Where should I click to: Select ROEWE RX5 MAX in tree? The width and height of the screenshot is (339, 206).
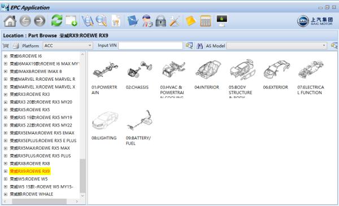(40, 148)
